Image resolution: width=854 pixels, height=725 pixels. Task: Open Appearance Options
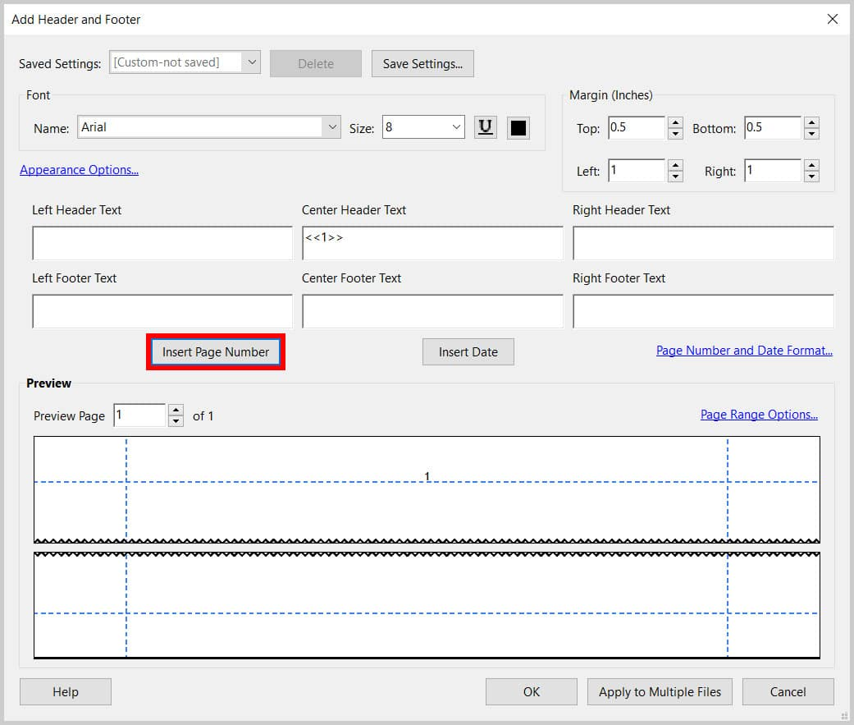click(79, 170)
